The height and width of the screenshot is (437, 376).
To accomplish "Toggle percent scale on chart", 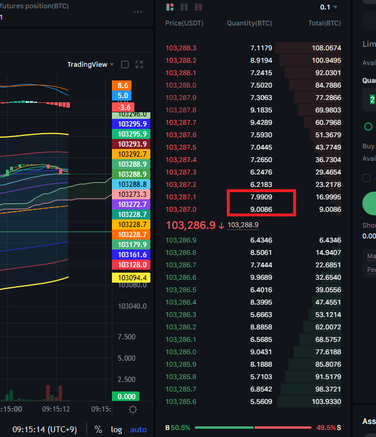I will 98,429.
